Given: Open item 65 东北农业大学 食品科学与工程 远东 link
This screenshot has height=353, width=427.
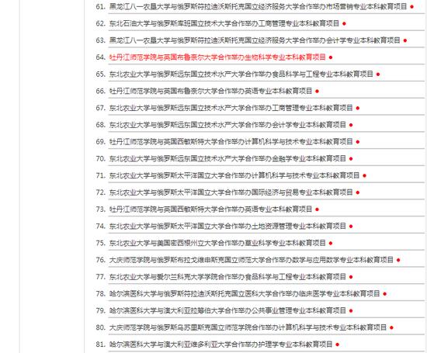Looking at the screenshot, I should click(241, 74).
